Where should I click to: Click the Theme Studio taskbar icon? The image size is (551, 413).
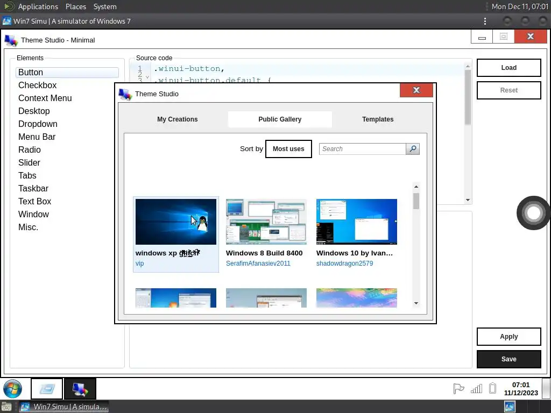80,389
